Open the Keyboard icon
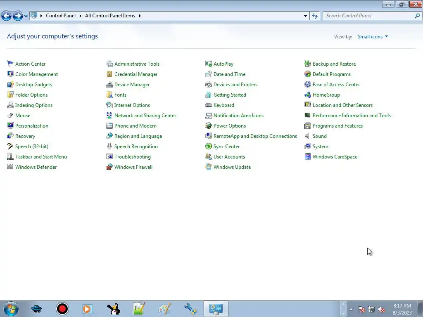 click(x=209, y=105)
